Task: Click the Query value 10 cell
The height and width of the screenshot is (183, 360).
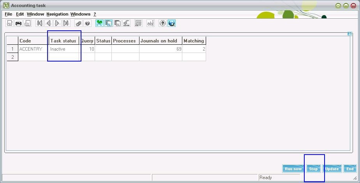Action: tap(87, 49)
